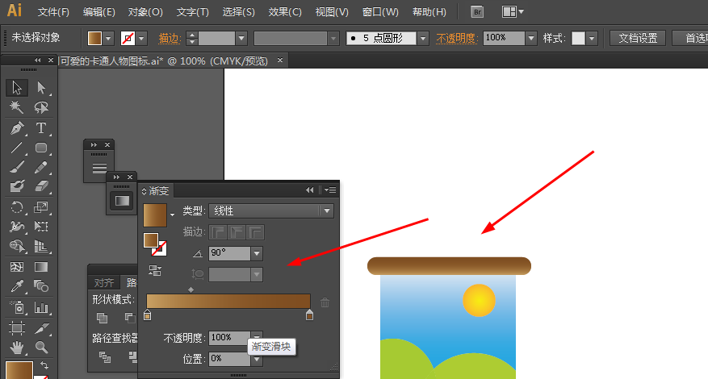Click the 文档设置 button
This screenshot has width=708, height=379.
637,38
